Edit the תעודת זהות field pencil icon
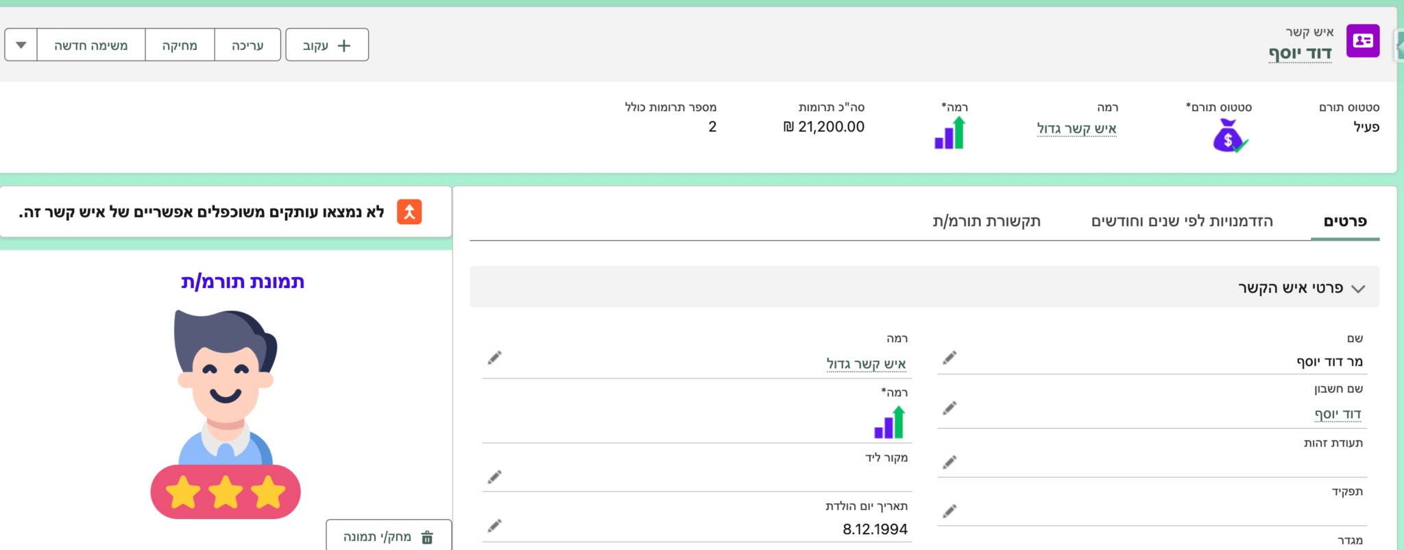The width and height of the screenshot is (1404, 550). [949, 462]
